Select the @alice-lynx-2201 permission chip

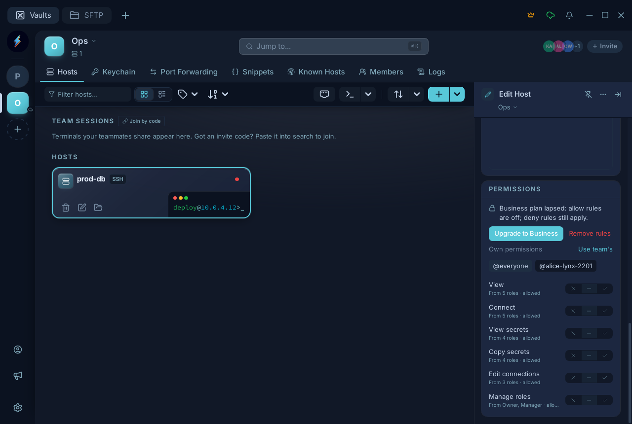pos(566,266)
